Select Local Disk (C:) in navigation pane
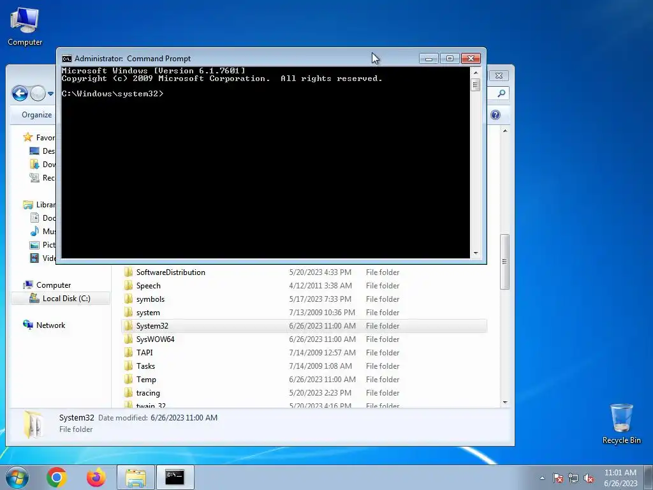This screenshot has width=653, height=490. click(61, 299)
